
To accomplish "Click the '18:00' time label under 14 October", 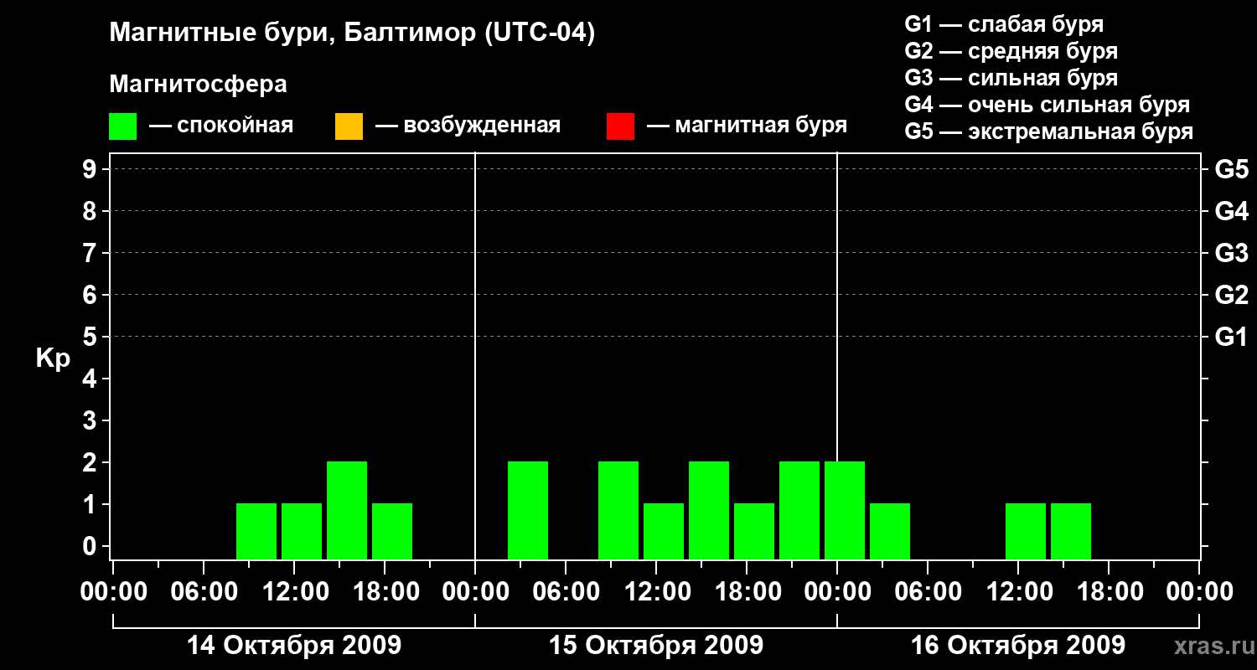I will click(x=385, y=592).
